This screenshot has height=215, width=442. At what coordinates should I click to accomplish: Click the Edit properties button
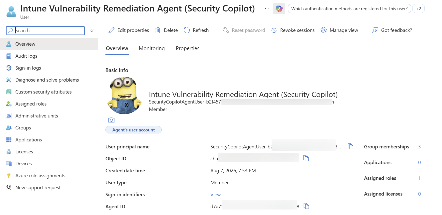click(x=129, y=30)
